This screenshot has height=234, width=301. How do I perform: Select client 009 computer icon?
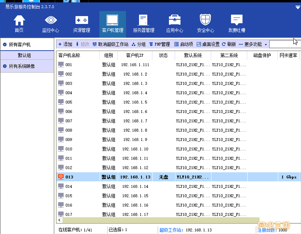point(61,140)
